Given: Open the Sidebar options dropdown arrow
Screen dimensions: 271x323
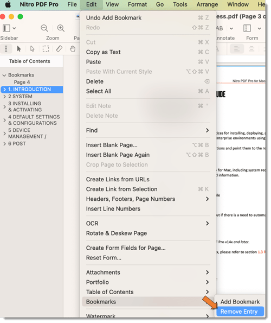Looking at the screenshot, I should (x=14, y=28).
